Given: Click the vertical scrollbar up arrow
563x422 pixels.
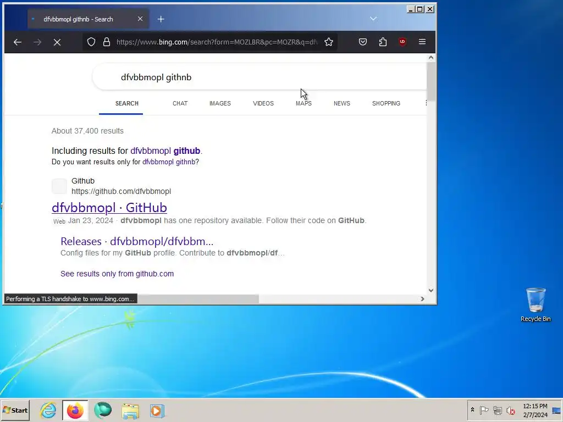Looking at the screenshot, I should [x=431, y=57].
